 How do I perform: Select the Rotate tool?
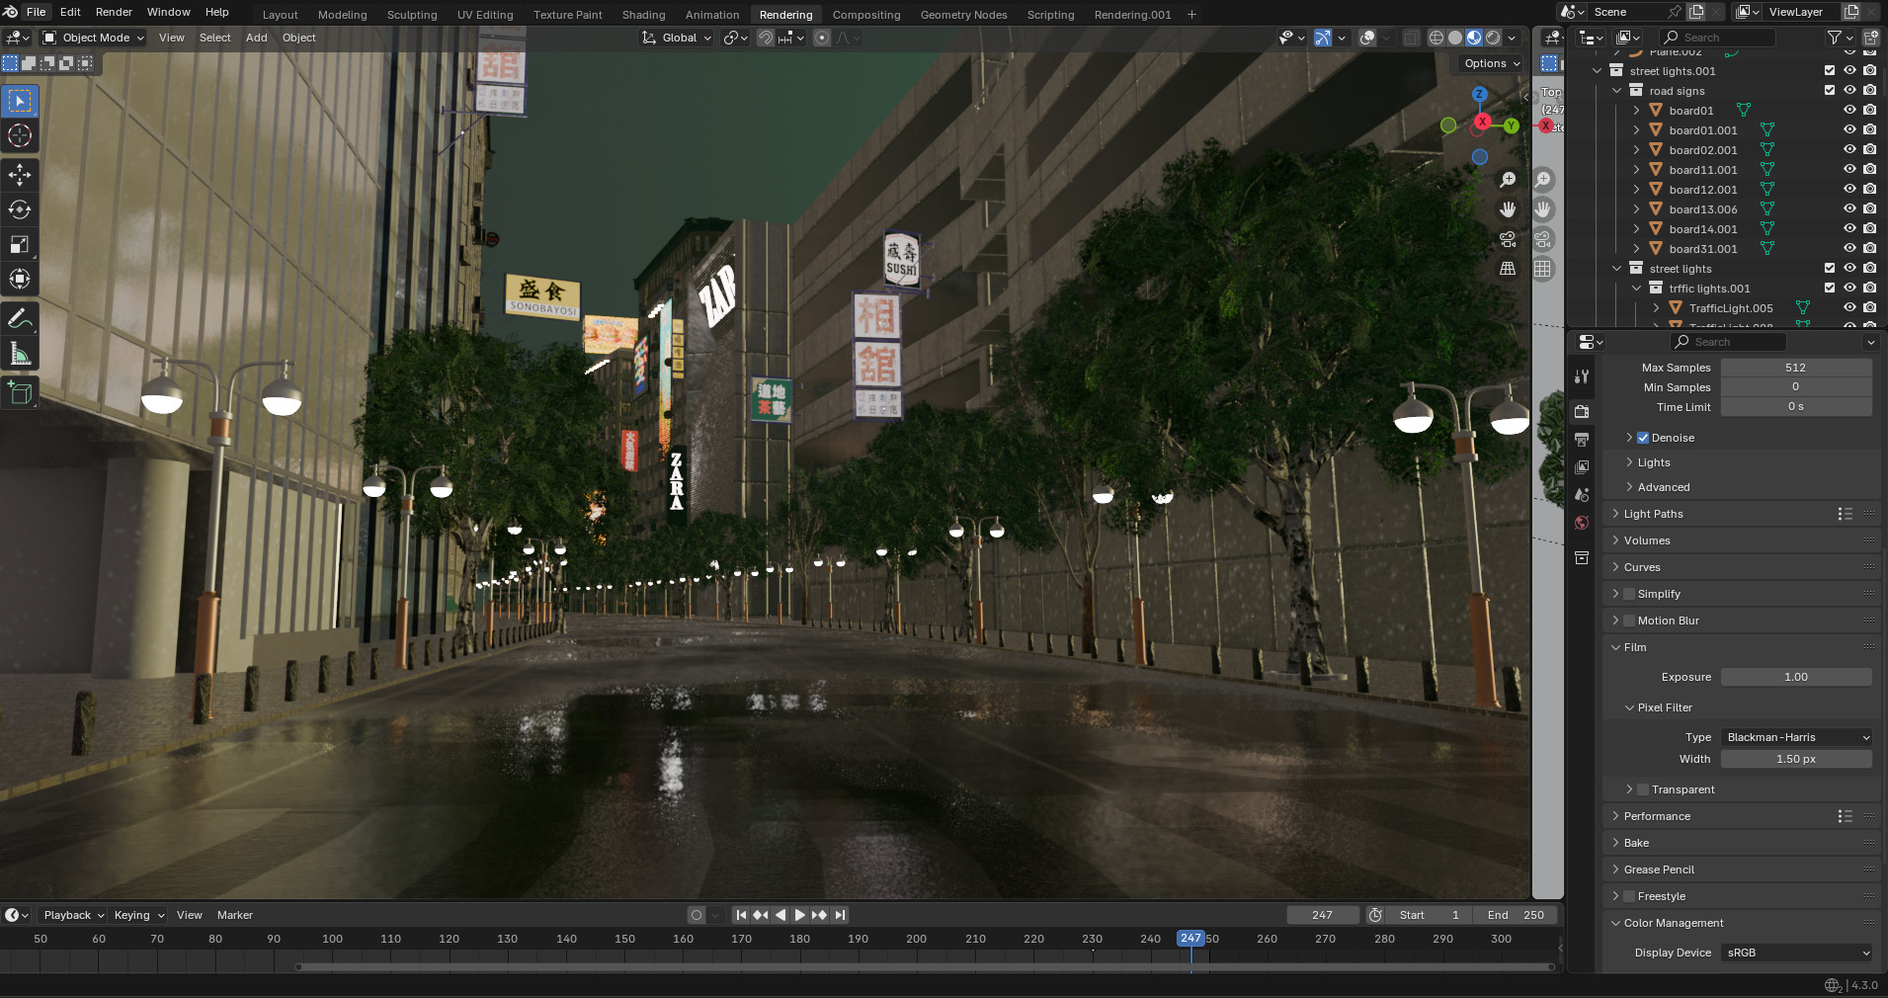point(20,209)
